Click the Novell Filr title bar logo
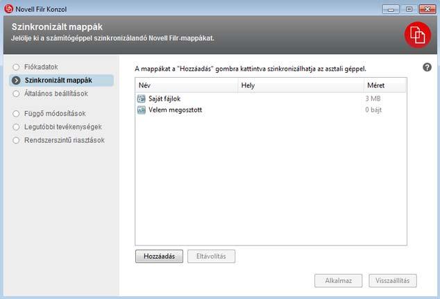440x299 pixels. [x=9, y=9]
